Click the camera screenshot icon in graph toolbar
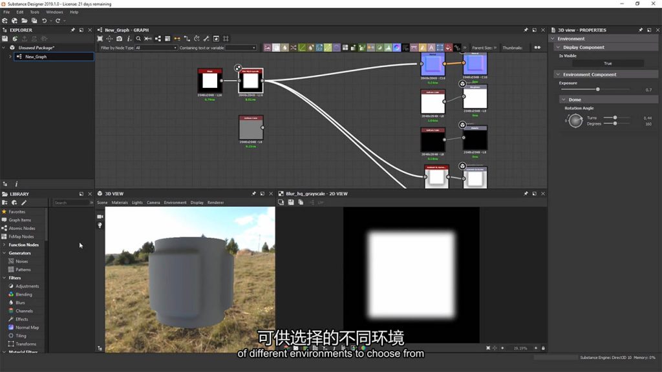 (119, 39)
